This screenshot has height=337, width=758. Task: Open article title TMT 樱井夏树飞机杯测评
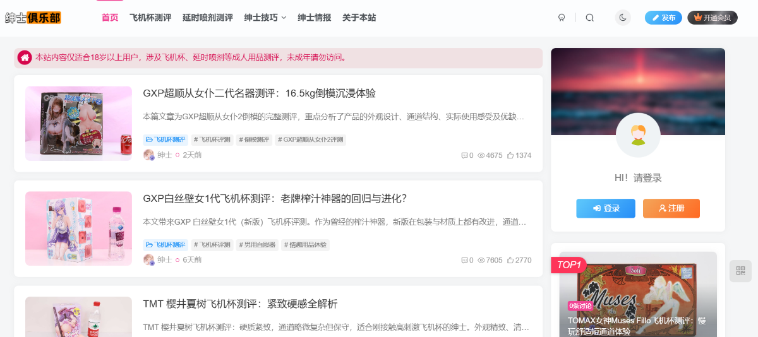point(241,304)
